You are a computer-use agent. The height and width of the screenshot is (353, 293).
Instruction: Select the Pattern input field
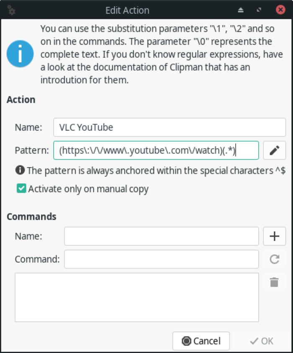pos(157,151)
